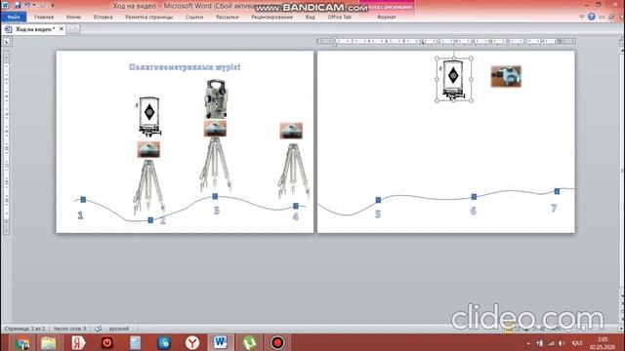Select the tripod image at point 2
This screenshot has width=625, height=351.
coord(148,186)
